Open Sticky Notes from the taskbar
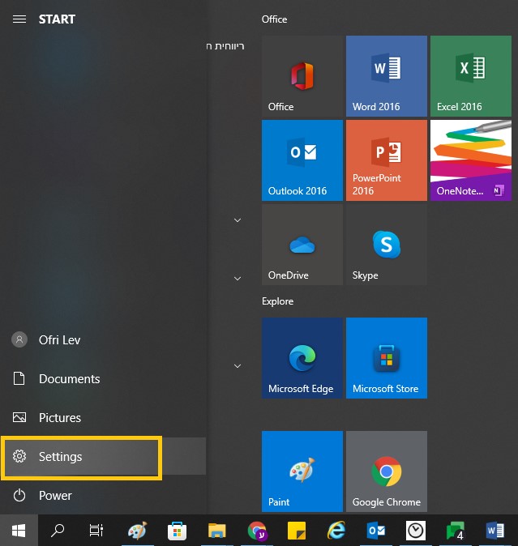 (297, 531)
